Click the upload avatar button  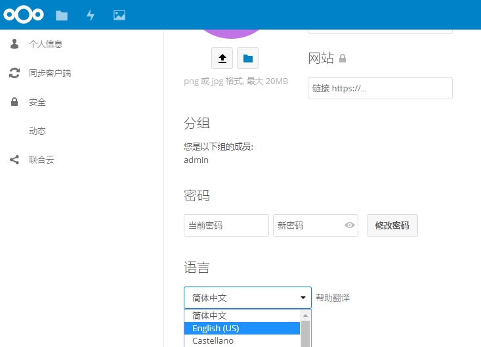click(x=222, y=58)
